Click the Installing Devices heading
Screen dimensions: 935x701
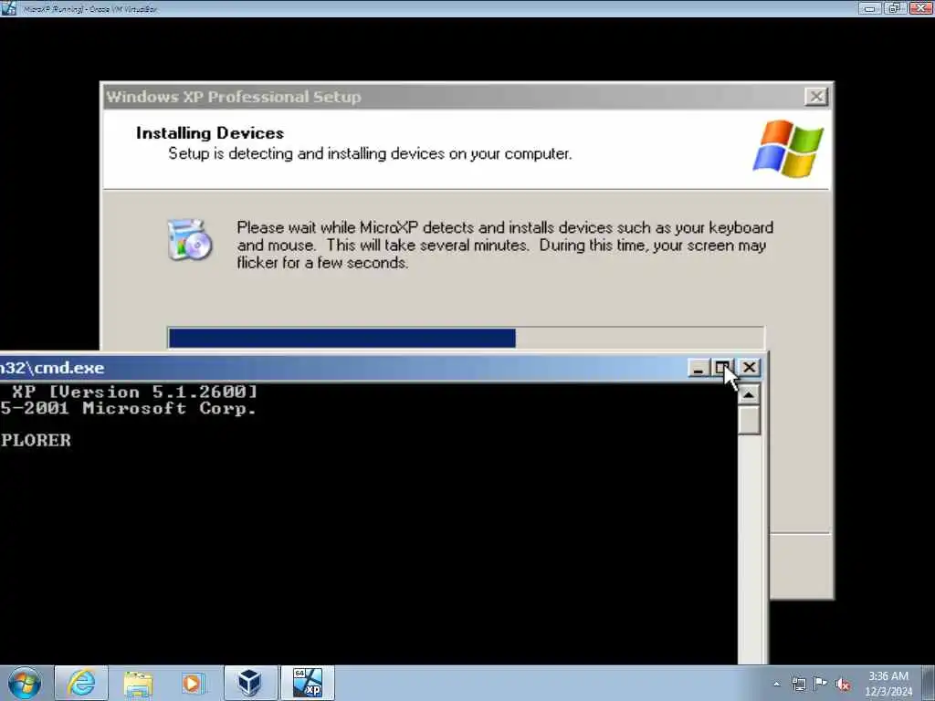click(x=210, y=133)
